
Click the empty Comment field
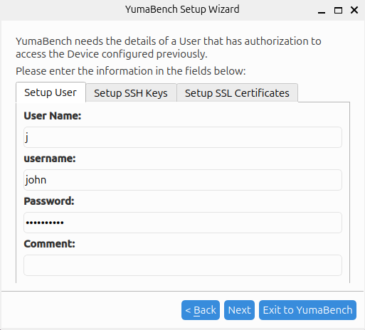[x=183, y=265]
